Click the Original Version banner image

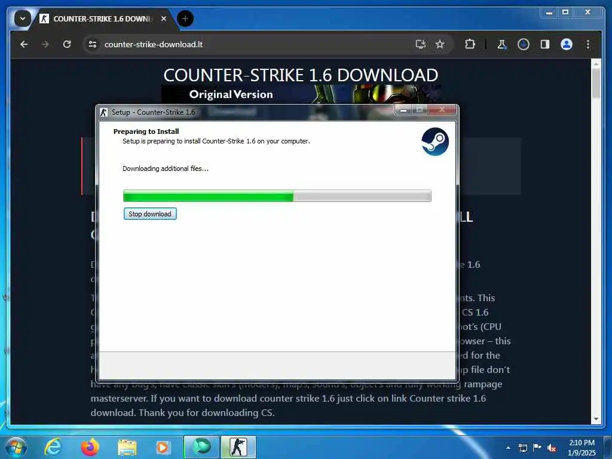pyautogui.click(x=301, y=94)
